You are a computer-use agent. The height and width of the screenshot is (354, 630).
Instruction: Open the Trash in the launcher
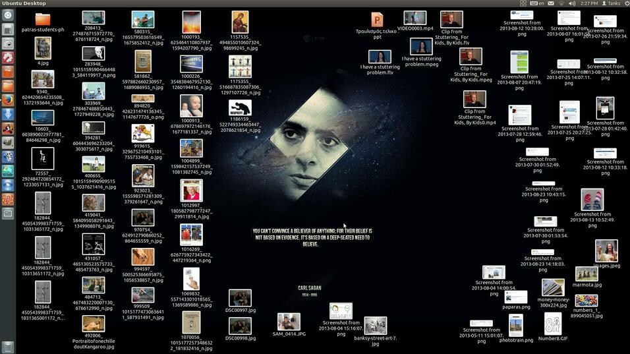[x=8, y=347]
